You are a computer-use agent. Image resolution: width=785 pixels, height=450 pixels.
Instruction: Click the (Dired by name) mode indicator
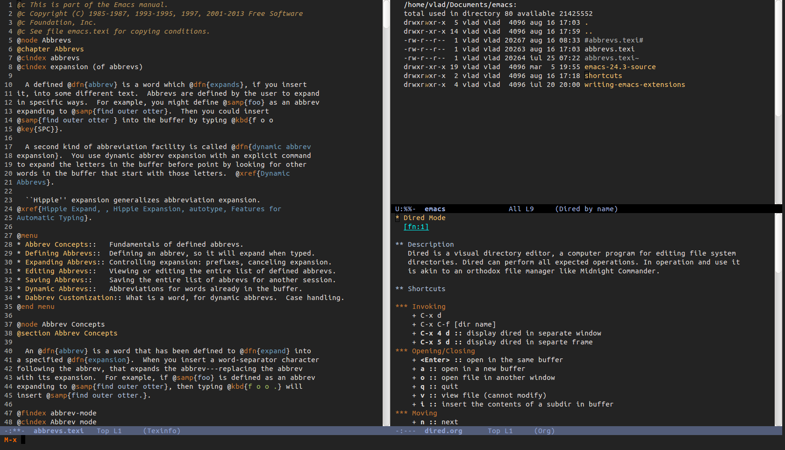point(586,209)
